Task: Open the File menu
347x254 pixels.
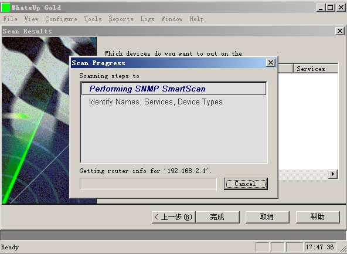Action: 10,19
